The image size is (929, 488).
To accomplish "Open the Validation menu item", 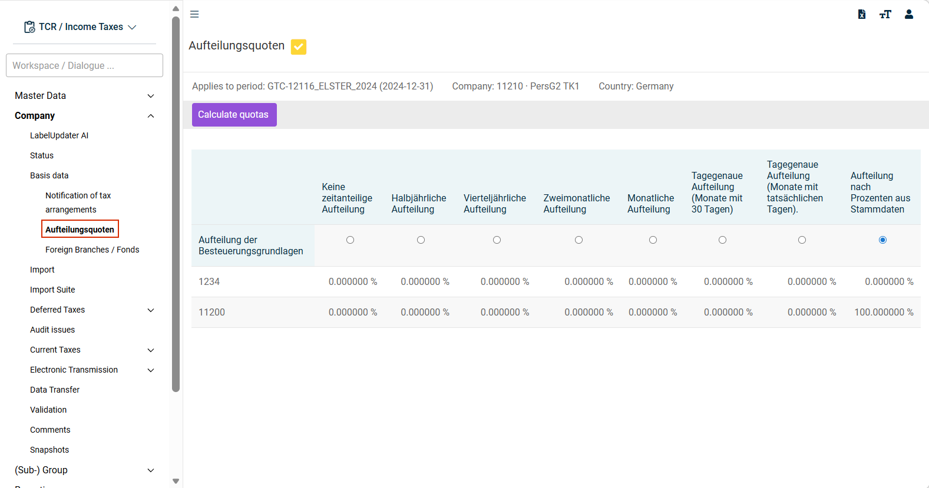I will pos(48,410).
